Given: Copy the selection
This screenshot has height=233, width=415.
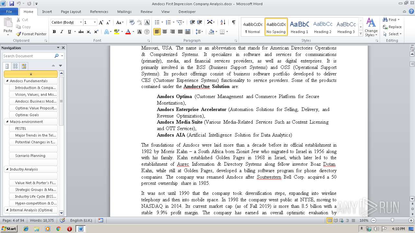Looking at the screenshot, I should 23,27.
